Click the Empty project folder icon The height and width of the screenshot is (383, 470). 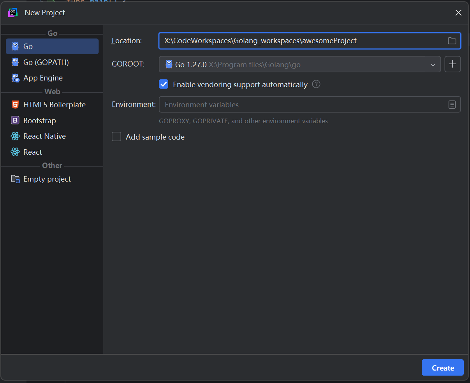pos(15,179)
